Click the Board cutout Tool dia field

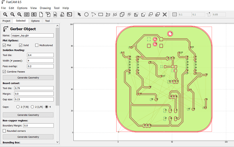point(34,88)
